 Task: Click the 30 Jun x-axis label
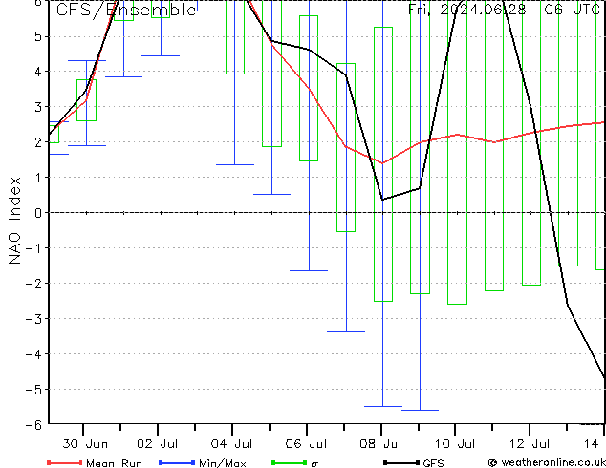coord(85,444)
